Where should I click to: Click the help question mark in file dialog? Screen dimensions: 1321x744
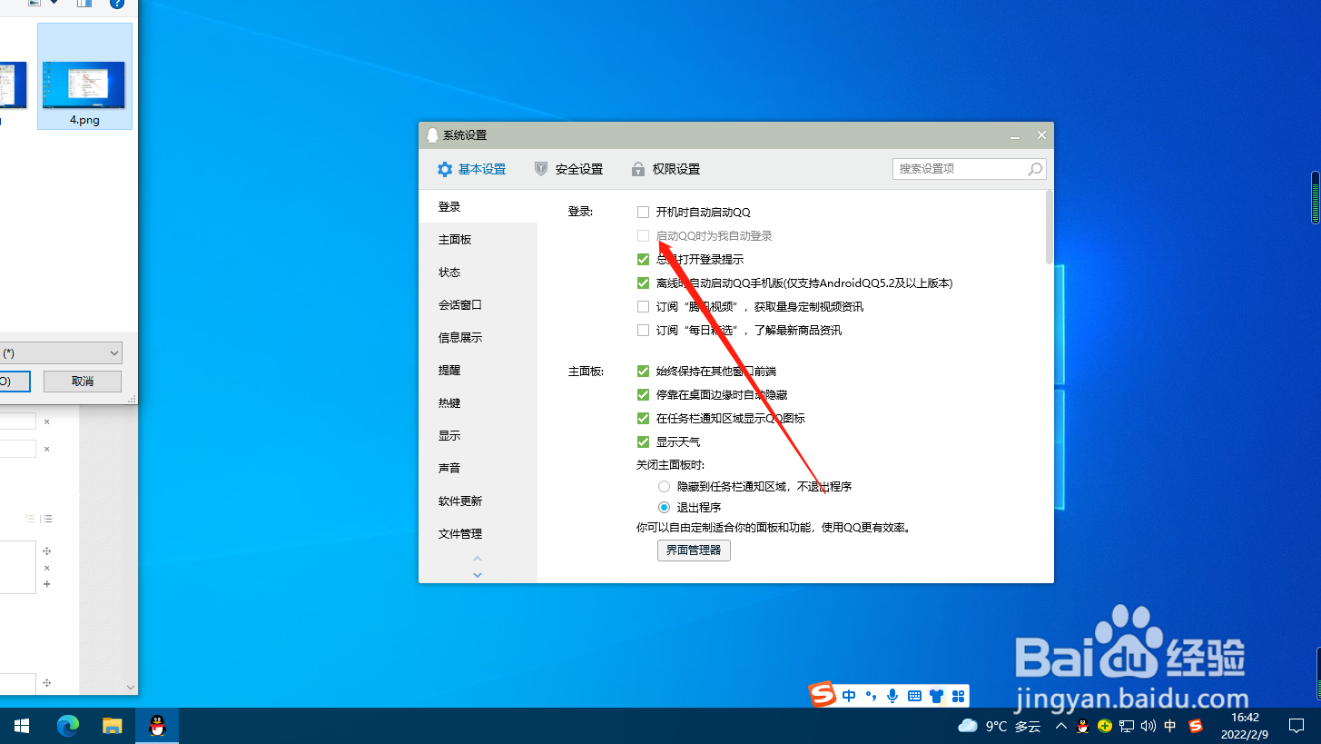[117, 4]
